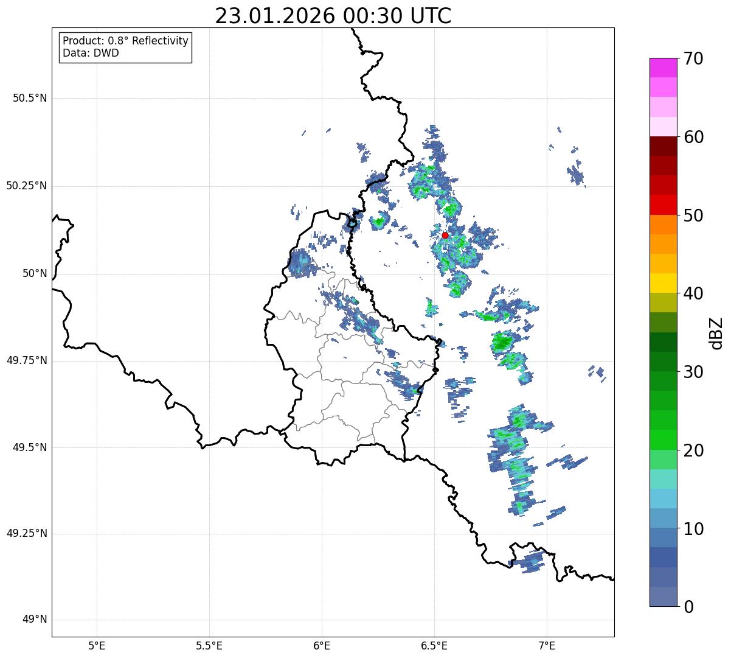Click the 6°E longitude label
The width and height of the screenshot is (731, 658).
[322, 645]
